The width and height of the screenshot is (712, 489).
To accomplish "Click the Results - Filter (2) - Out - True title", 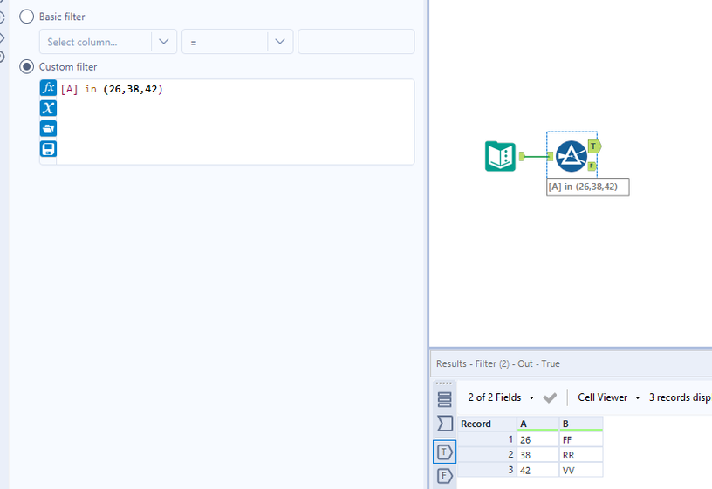I will pos(497,363).
